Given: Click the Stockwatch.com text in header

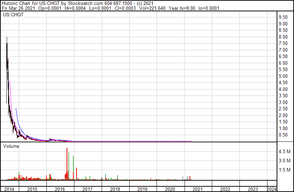Looking at the screenshot, I should tap(85, 4).
